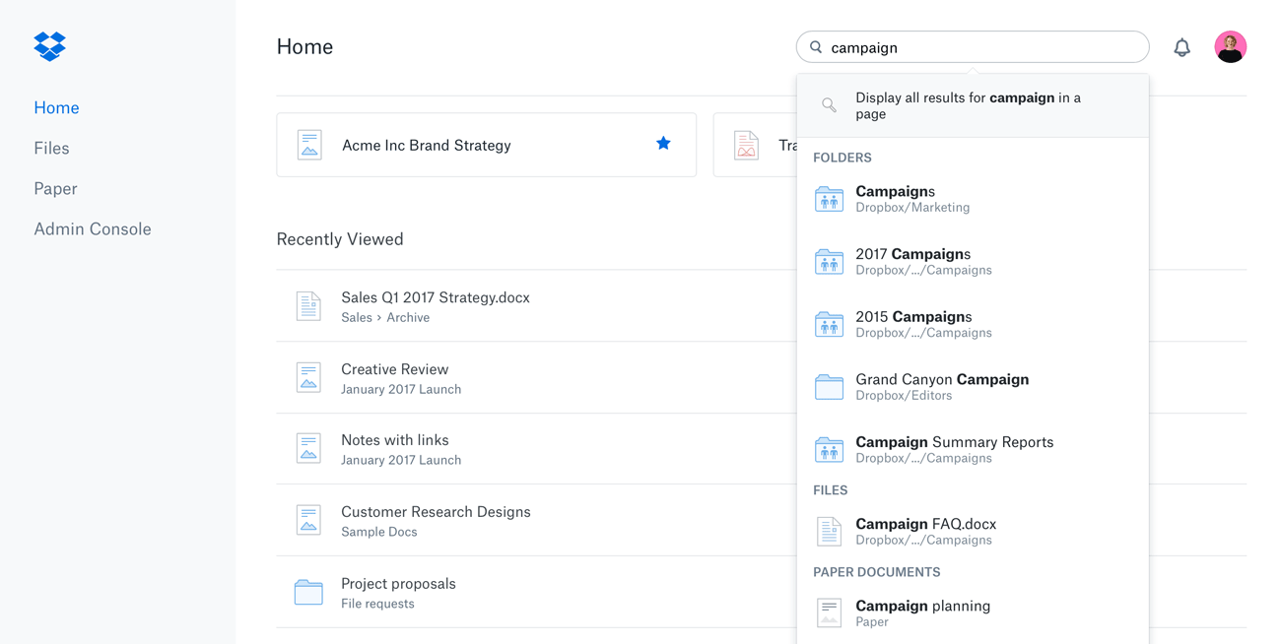The image size is (1281, 644).
Task: Click the Sales Q1 2017 Strategy.docx icon
Action: (x=308, y=306)
